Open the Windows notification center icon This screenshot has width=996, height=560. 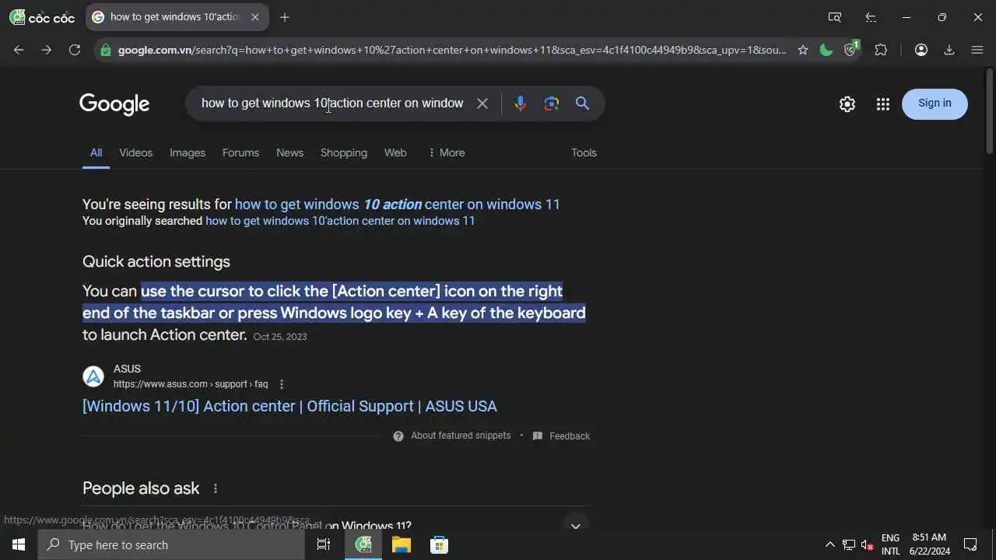971,544
